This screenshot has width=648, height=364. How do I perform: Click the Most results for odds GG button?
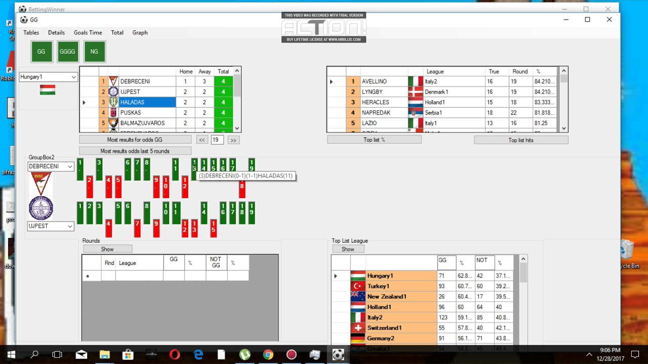135,140
